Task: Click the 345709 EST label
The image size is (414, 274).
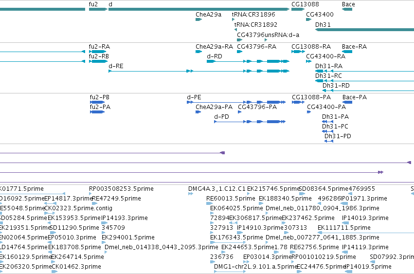Action: coord(113,228)
